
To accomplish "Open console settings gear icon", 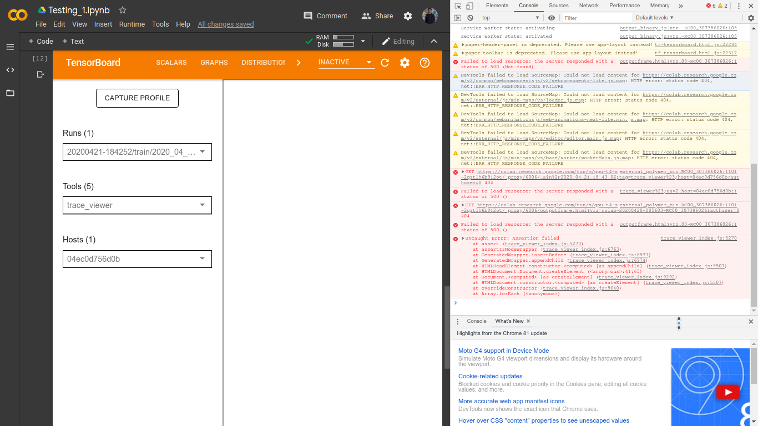I will (751, 18).
